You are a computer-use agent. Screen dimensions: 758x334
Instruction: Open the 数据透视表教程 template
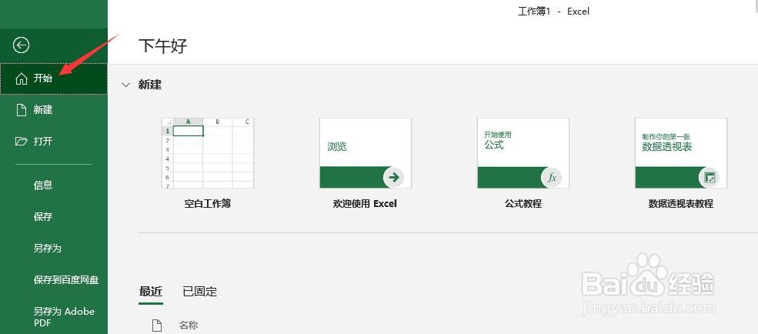coord(680,152)
